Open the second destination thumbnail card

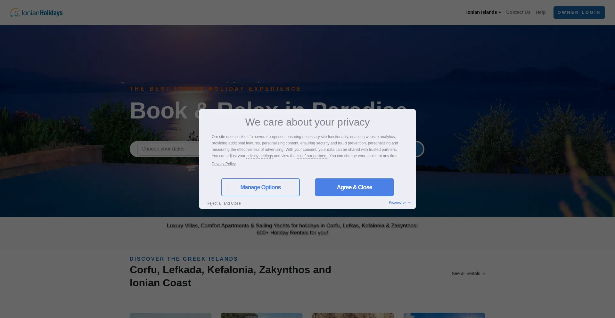coord(262,315)
